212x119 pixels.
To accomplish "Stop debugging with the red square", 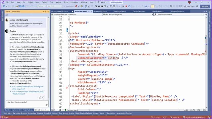I will 126,6.
